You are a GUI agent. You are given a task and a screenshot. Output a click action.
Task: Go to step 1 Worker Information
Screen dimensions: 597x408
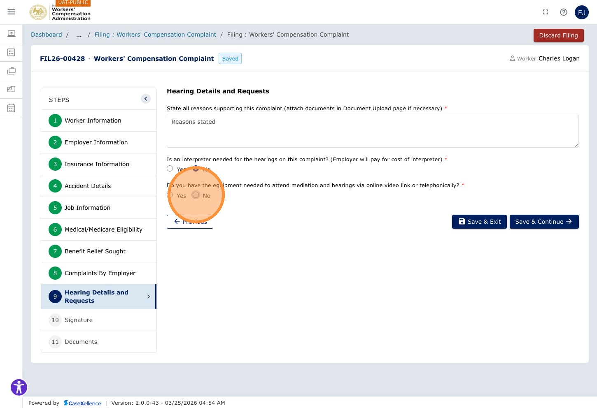coord(99,121)
